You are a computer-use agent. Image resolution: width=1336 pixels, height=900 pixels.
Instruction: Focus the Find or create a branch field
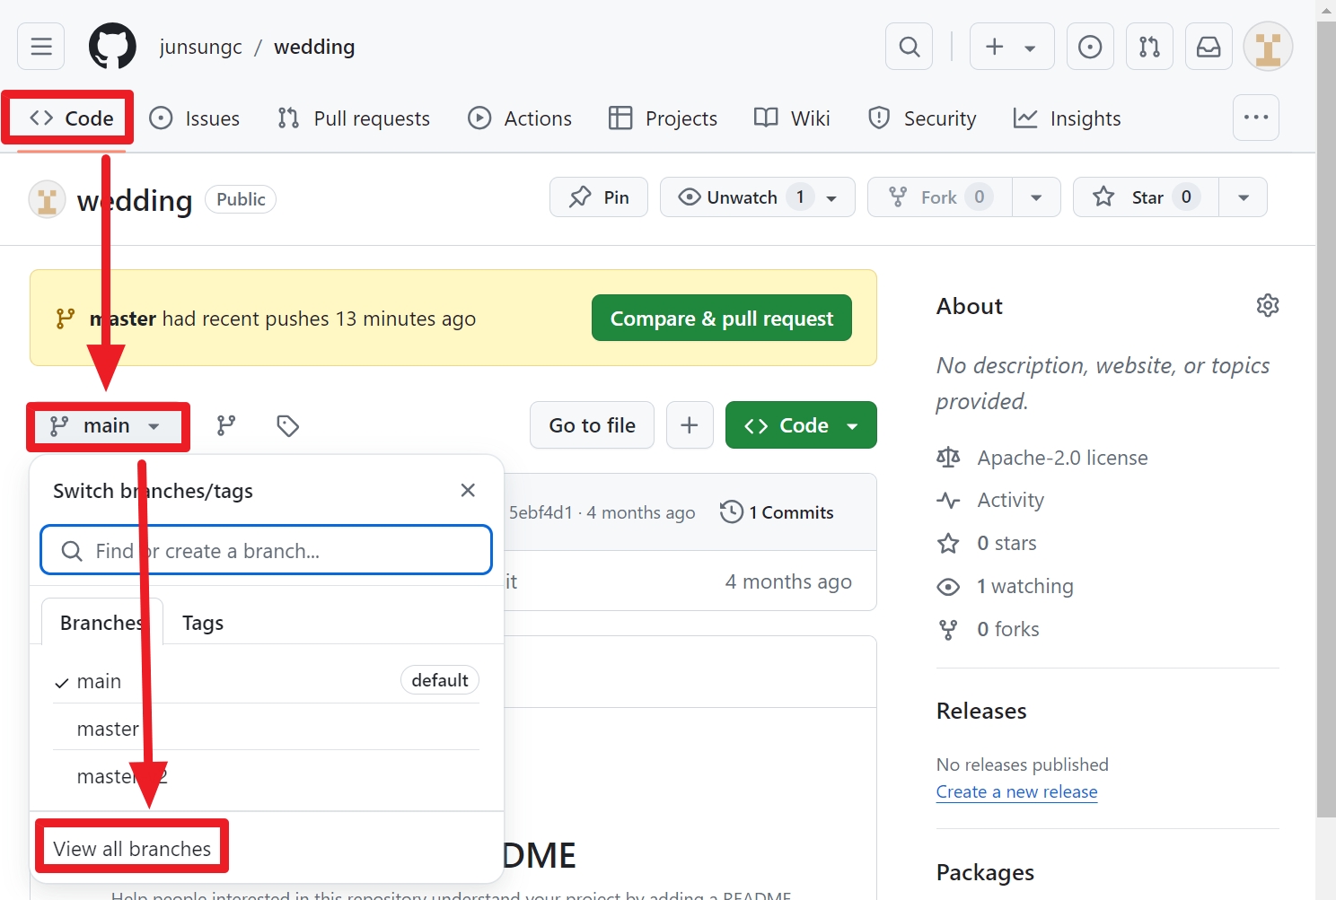pos(267,550)
